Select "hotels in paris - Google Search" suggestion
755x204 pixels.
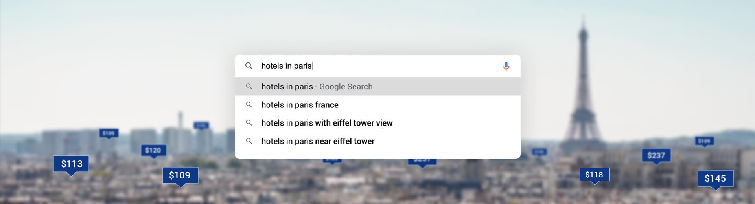click(x=317, y=87)
